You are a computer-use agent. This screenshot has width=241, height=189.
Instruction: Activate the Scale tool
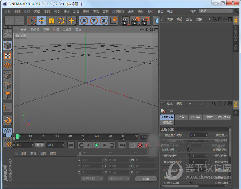point(51,21)
